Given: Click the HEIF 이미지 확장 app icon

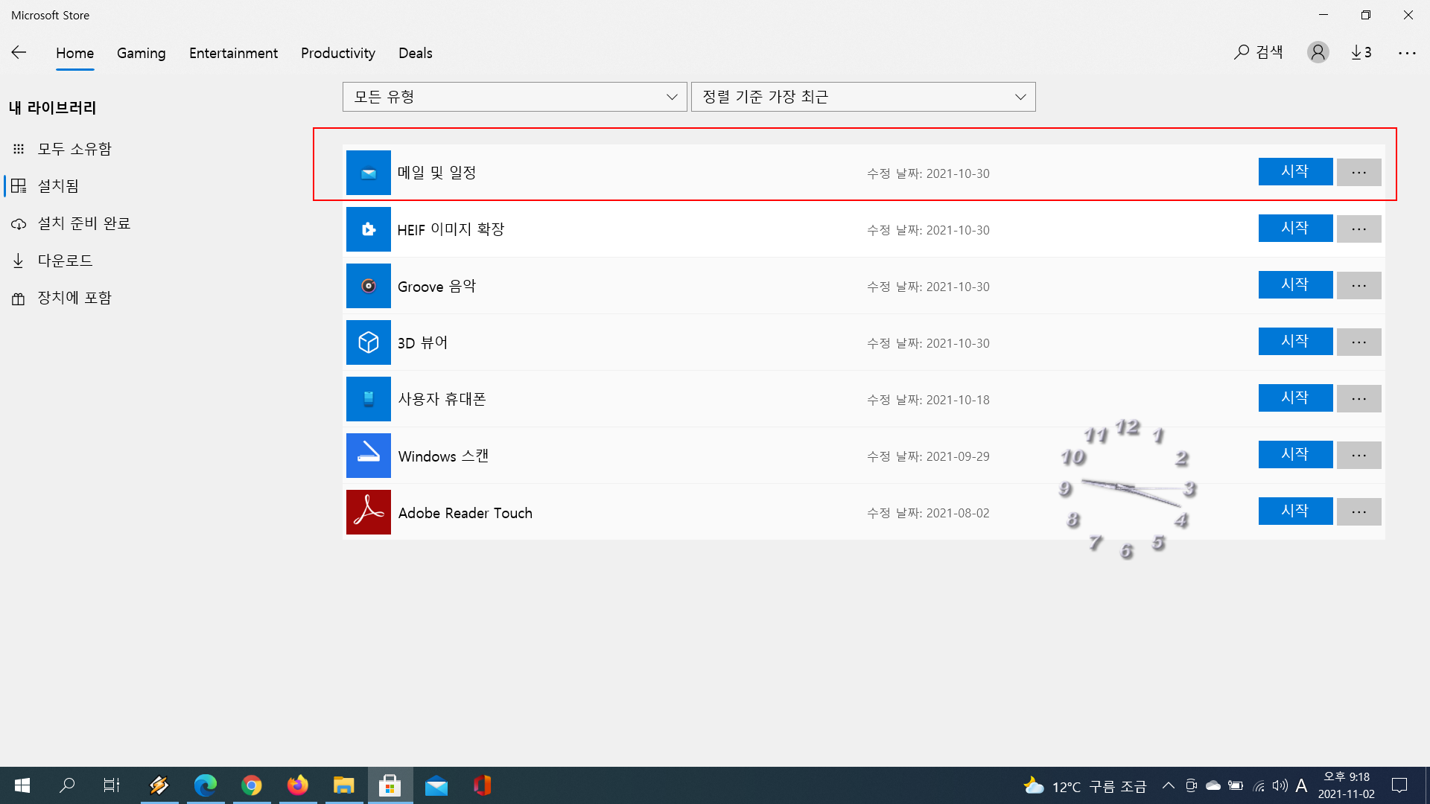Looking at the screenshot, I should 368,229.
